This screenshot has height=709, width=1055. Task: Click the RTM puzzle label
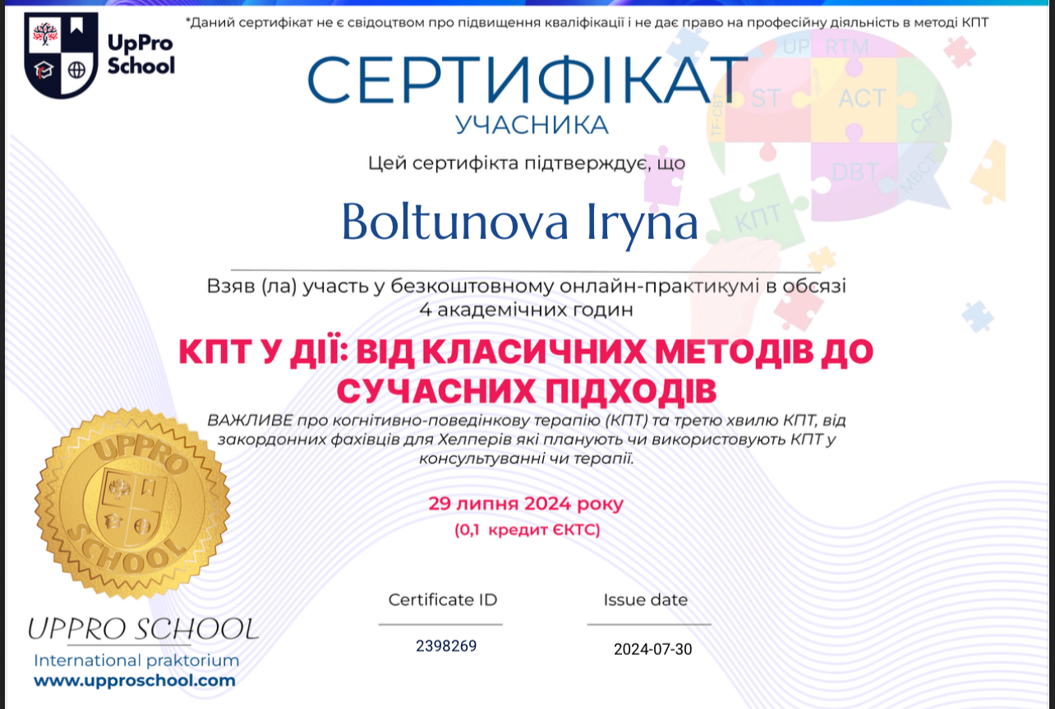[x=846, y=48]
